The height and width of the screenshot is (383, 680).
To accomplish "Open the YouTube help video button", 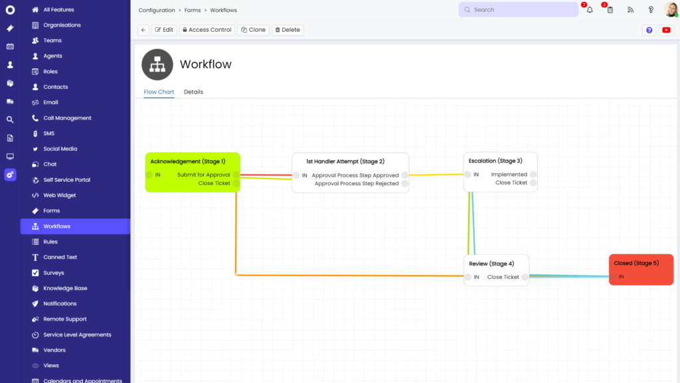I will click(666, 30).
